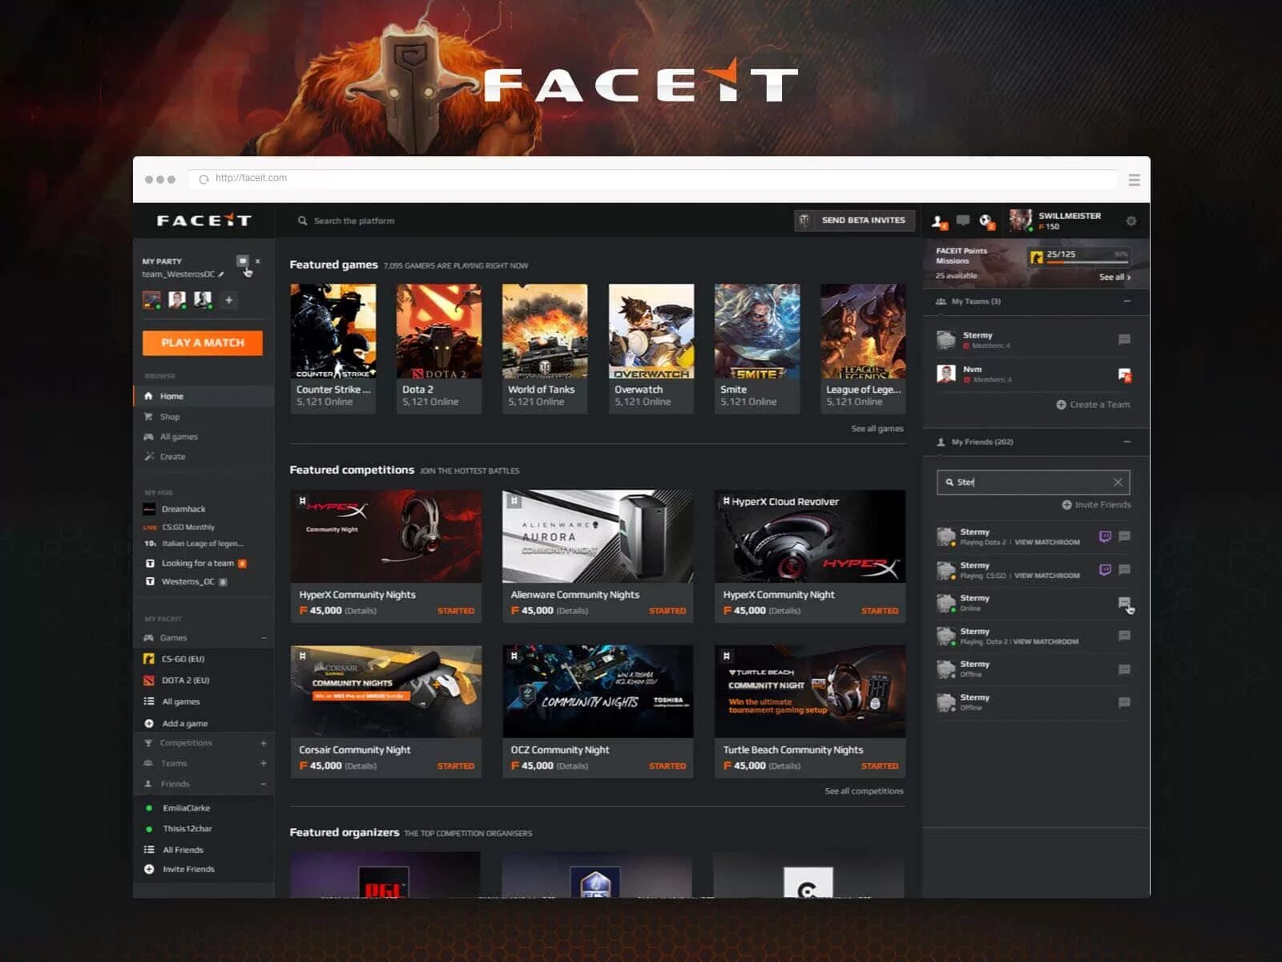This screenshot has height=962, width=1282.
Task: Click SWILLMEISTER profile avatar
Action: (1020, 220)
